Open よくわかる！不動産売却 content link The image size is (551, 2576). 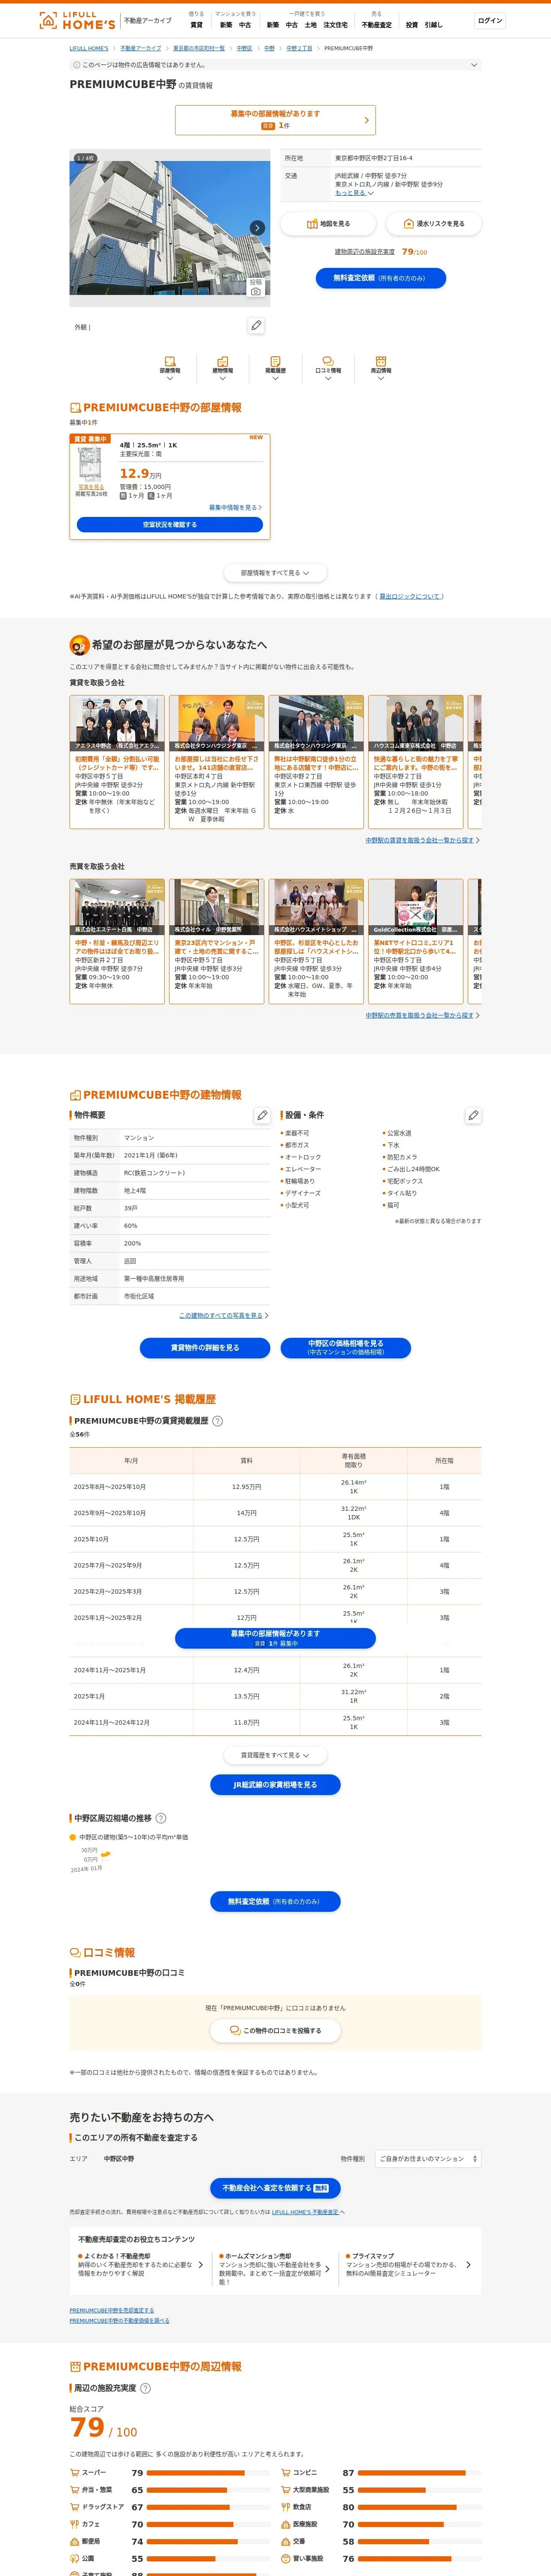tap(141, 2265)
